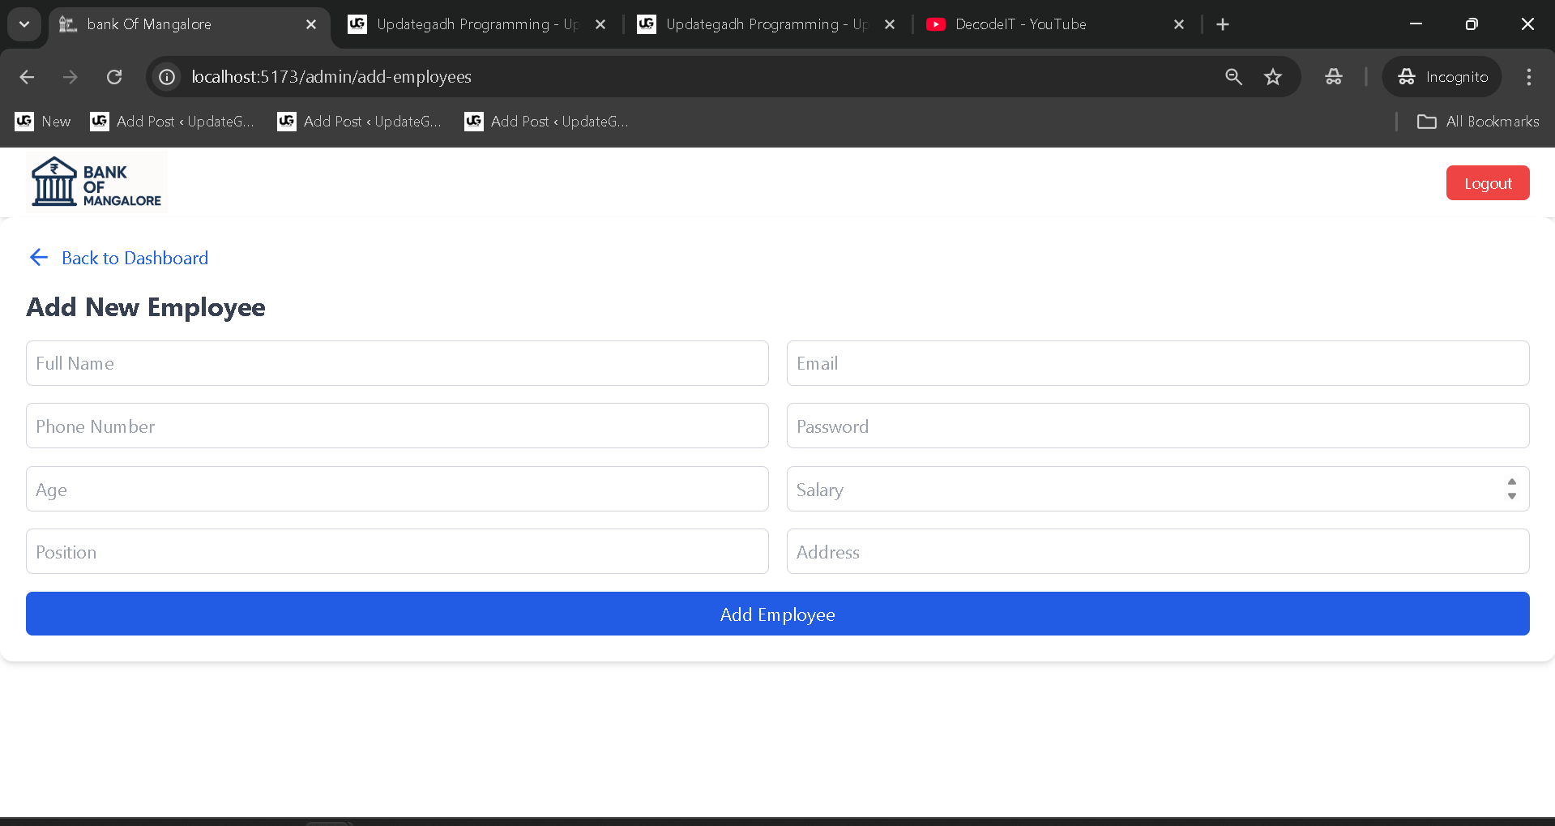Click the browser back navigation arrow
This screenshot has width=1555, height=826.
pos(27,77)
